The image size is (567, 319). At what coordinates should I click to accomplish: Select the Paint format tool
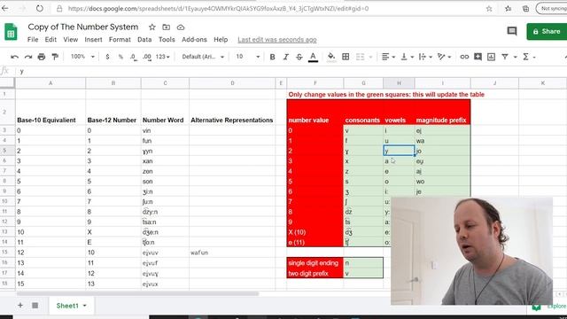[x=55, y=57]
